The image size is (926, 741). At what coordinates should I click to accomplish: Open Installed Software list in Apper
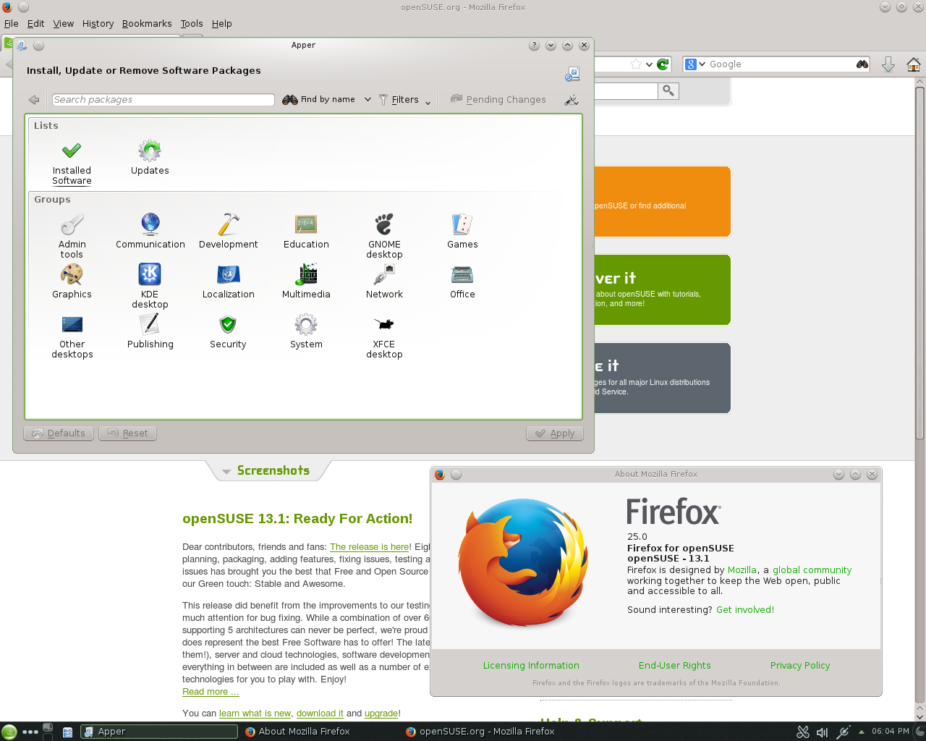pyautogui.click(x=72, y=164)
